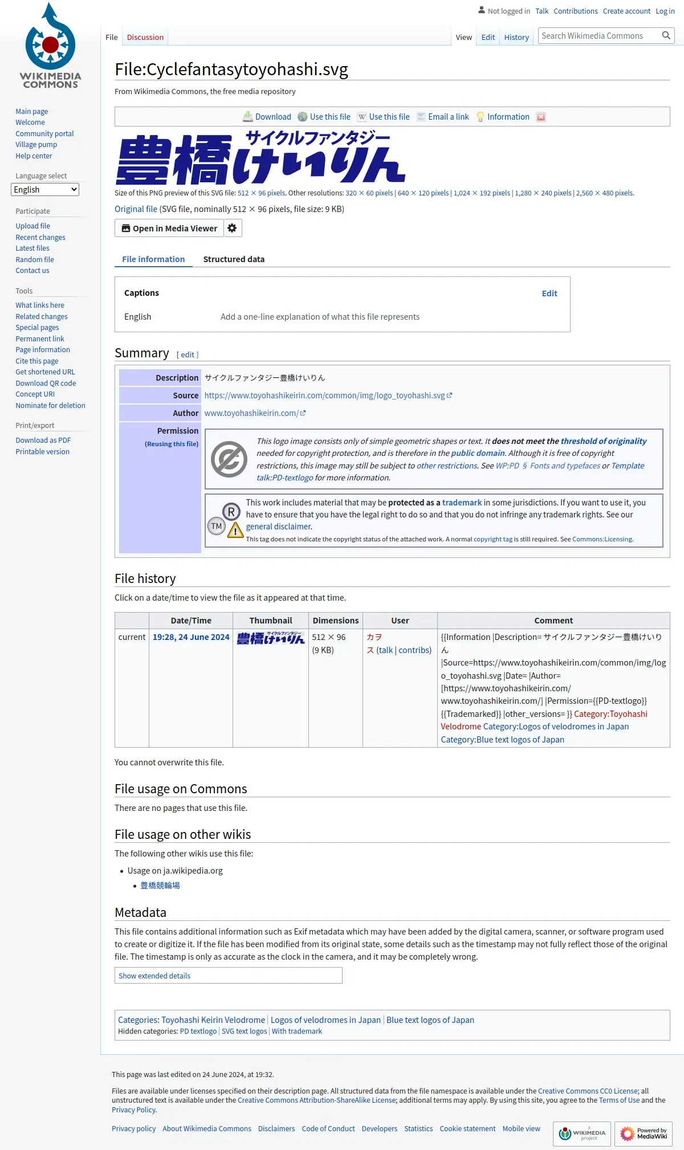Click the PD textlogo hidden category
This screenshot has width=684, height=1150.
pyautogui.click(x=198, y=1031)
